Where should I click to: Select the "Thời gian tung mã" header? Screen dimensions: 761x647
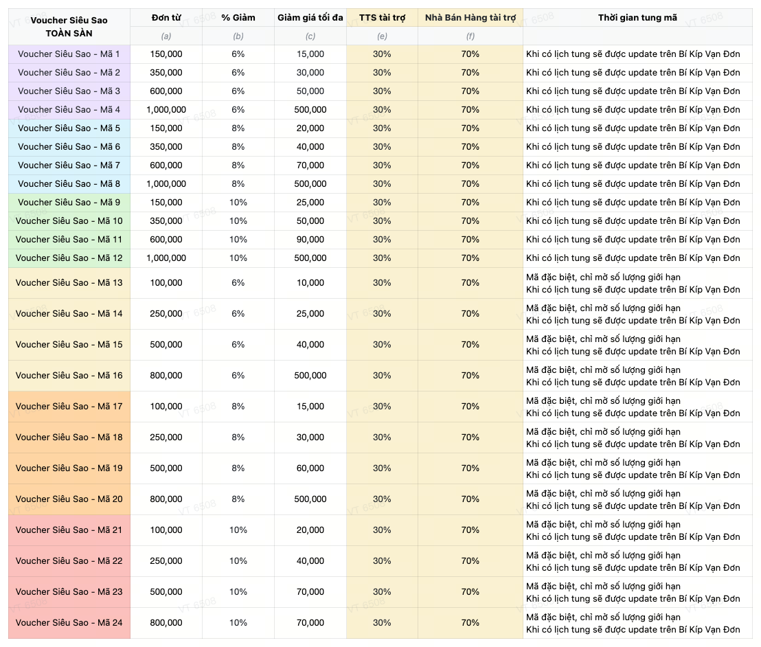[637, 18]
